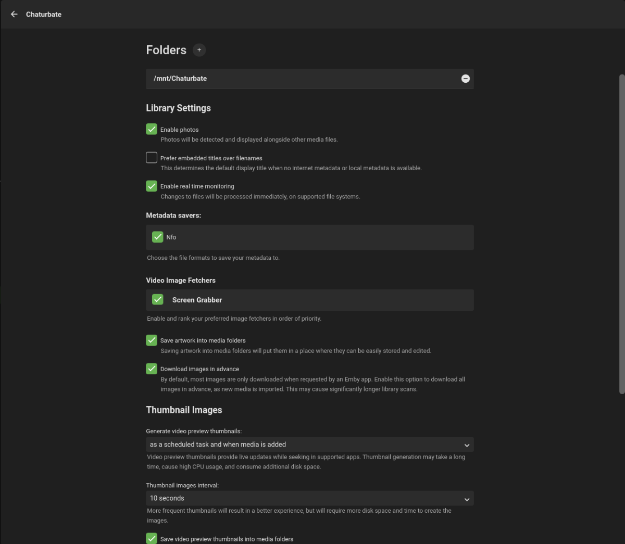Disable the Enable photos checkbox
Image resolution: width=625 pixels, height=544 pixels.
(152, 129)
